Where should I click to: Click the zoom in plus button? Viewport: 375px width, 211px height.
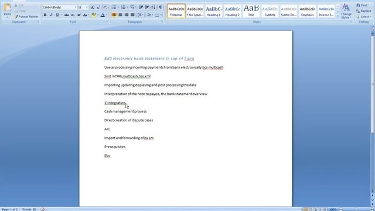(372, 209)
